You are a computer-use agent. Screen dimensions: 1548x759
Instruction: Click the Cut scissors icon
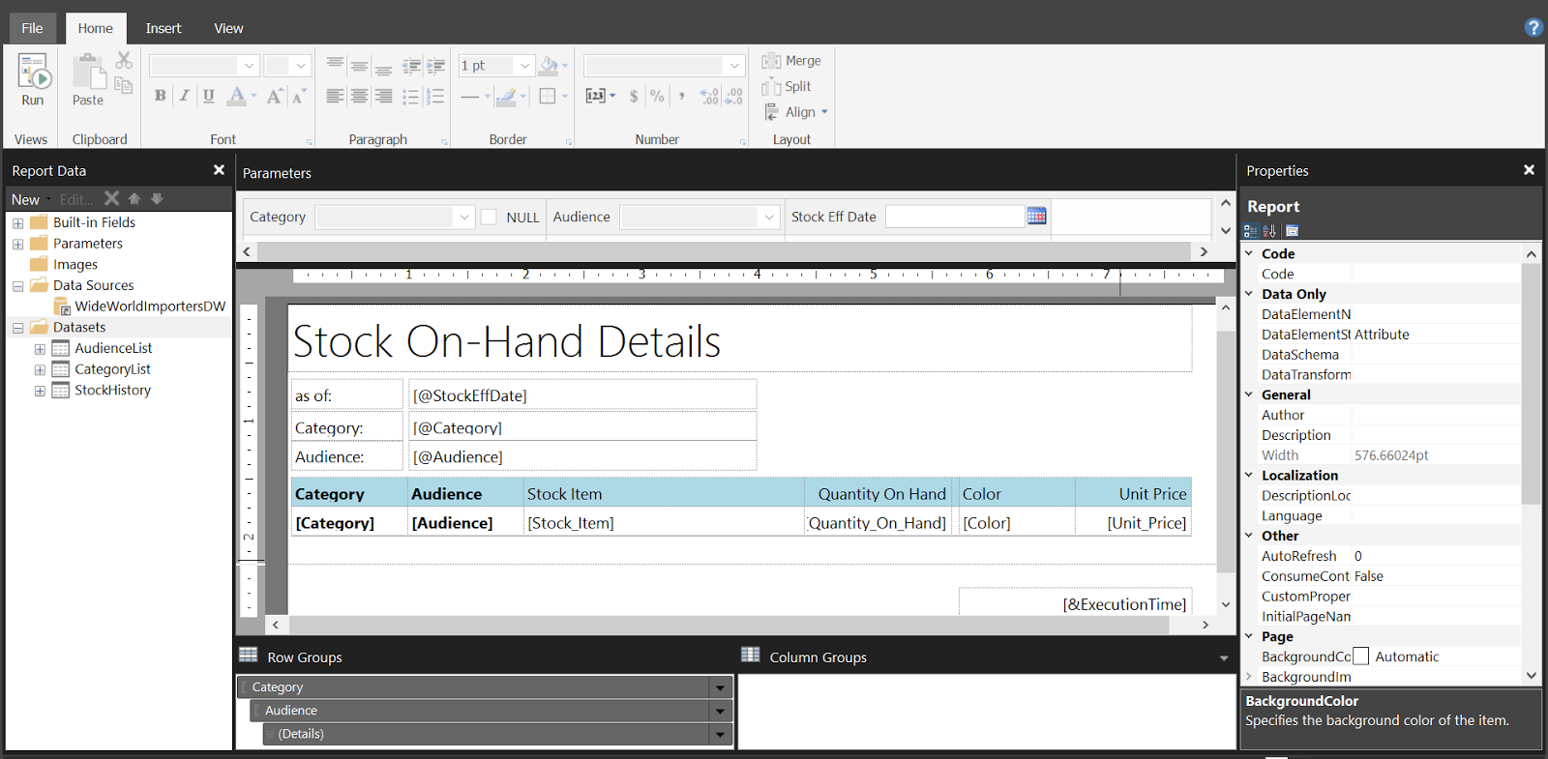click(124, 61)
